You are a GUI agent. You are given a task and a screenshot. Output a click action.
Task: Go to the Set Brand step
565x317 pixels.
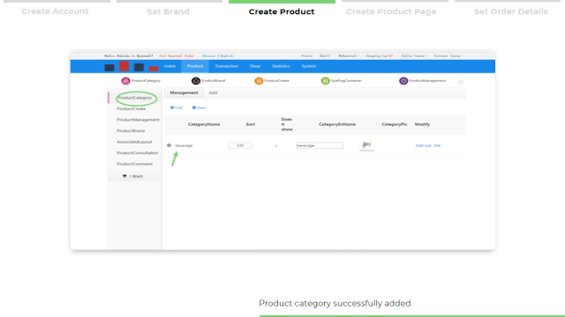click(168, 11)
